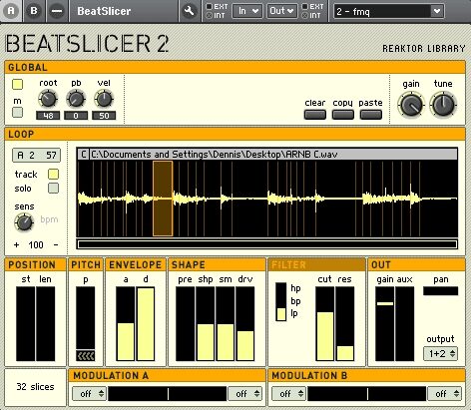Adjust the aux slider
The width and height of the screenshot is (471, 410).
(x=405, y=324)
